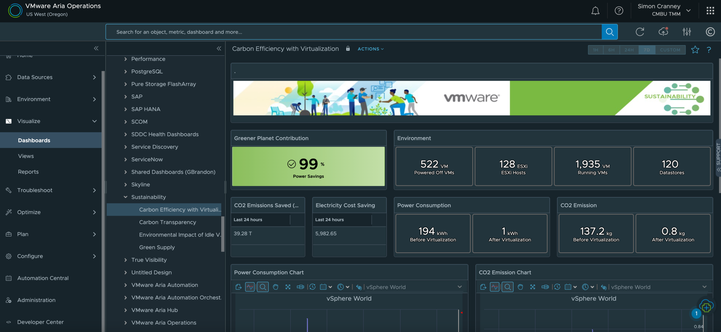721x332 pixels.
Task: Open the ACTIONS dropdown menu
Action: click(371, 49)
